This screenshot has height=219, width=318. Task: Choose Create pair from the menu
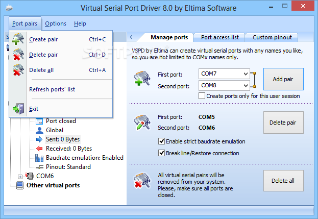61,39
